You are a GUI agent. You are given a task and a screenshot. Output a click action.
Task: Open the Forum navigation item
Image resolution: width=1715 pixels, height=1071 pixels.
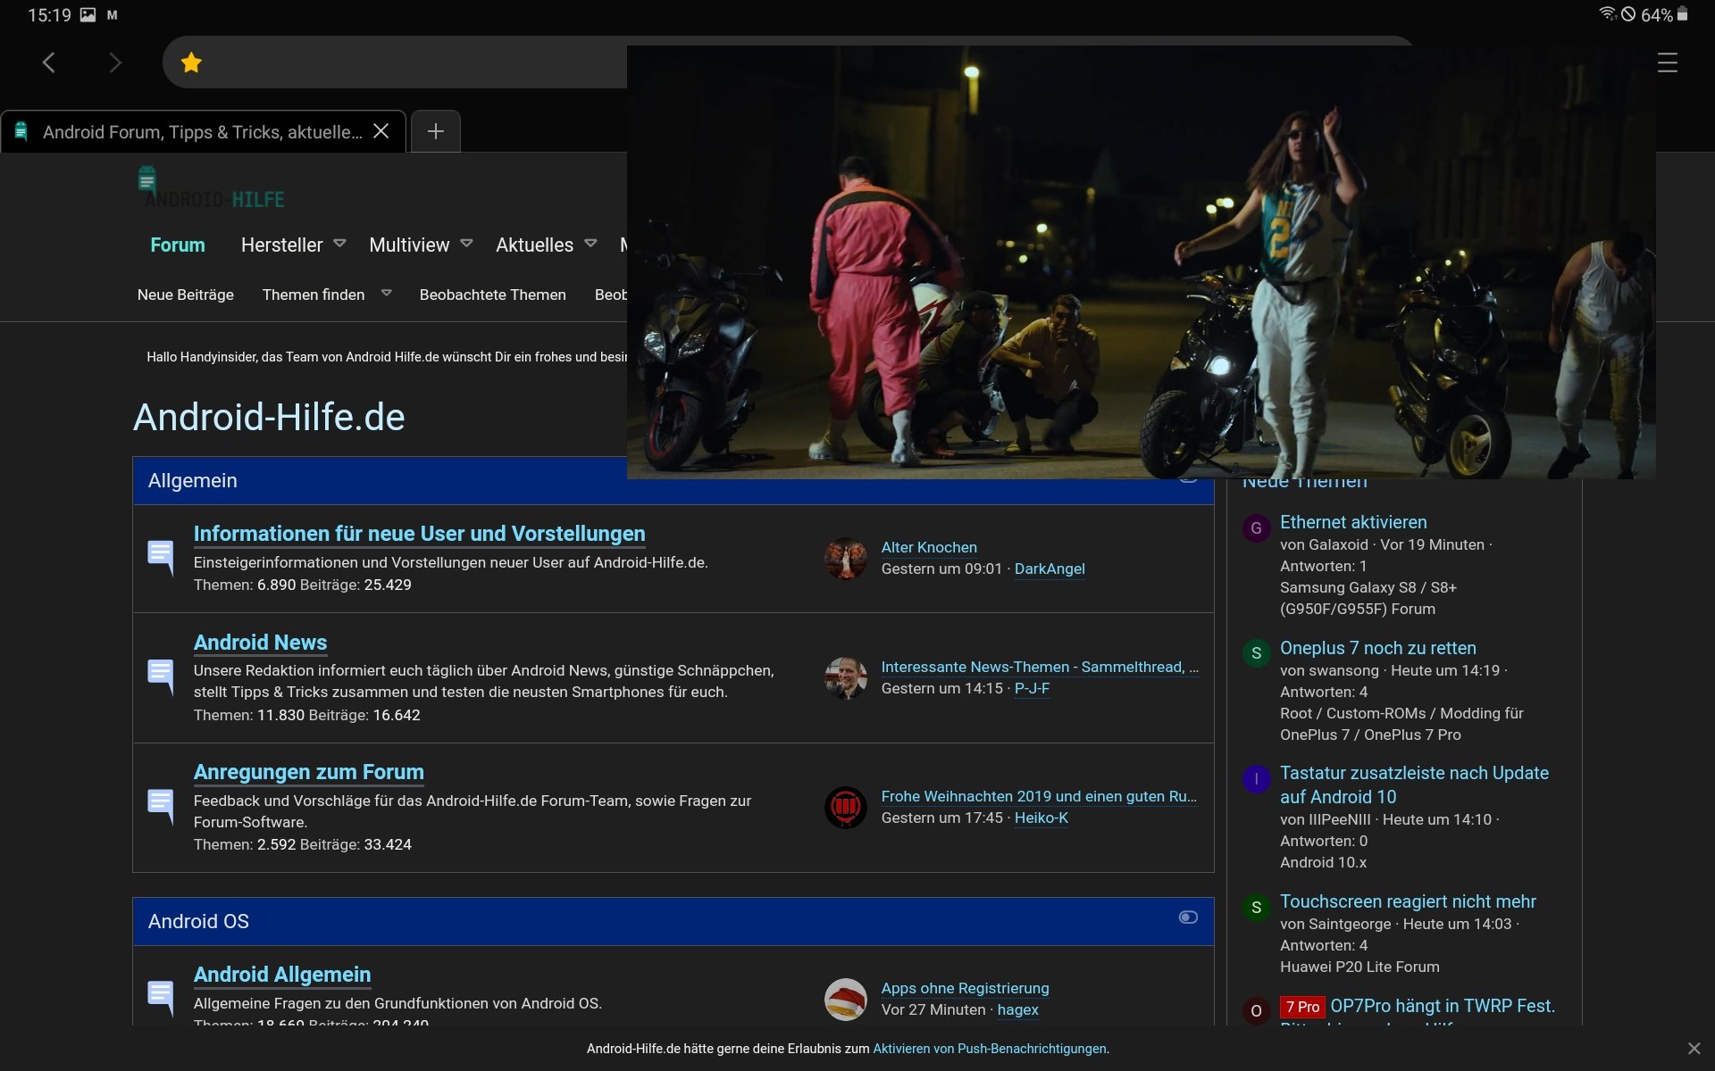(x=178, y=245)
